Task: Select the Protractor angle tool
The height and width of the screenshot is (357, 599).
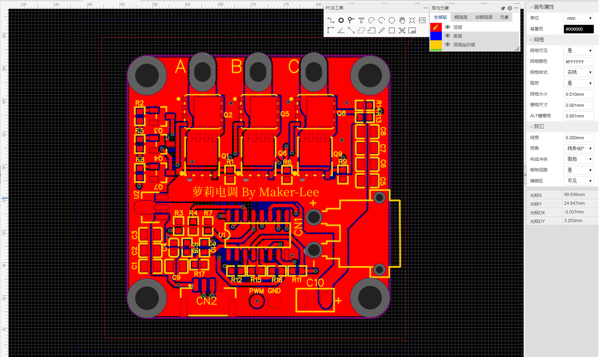Action: 341,30
